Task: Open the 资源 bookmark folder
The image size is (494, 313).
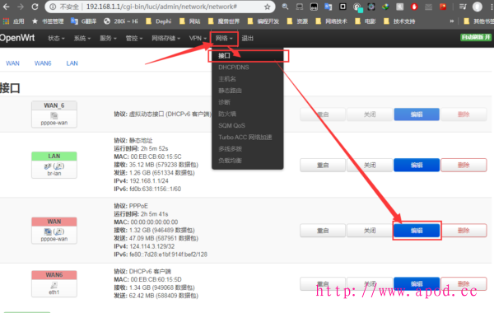Action: click(x=297, y=21)
